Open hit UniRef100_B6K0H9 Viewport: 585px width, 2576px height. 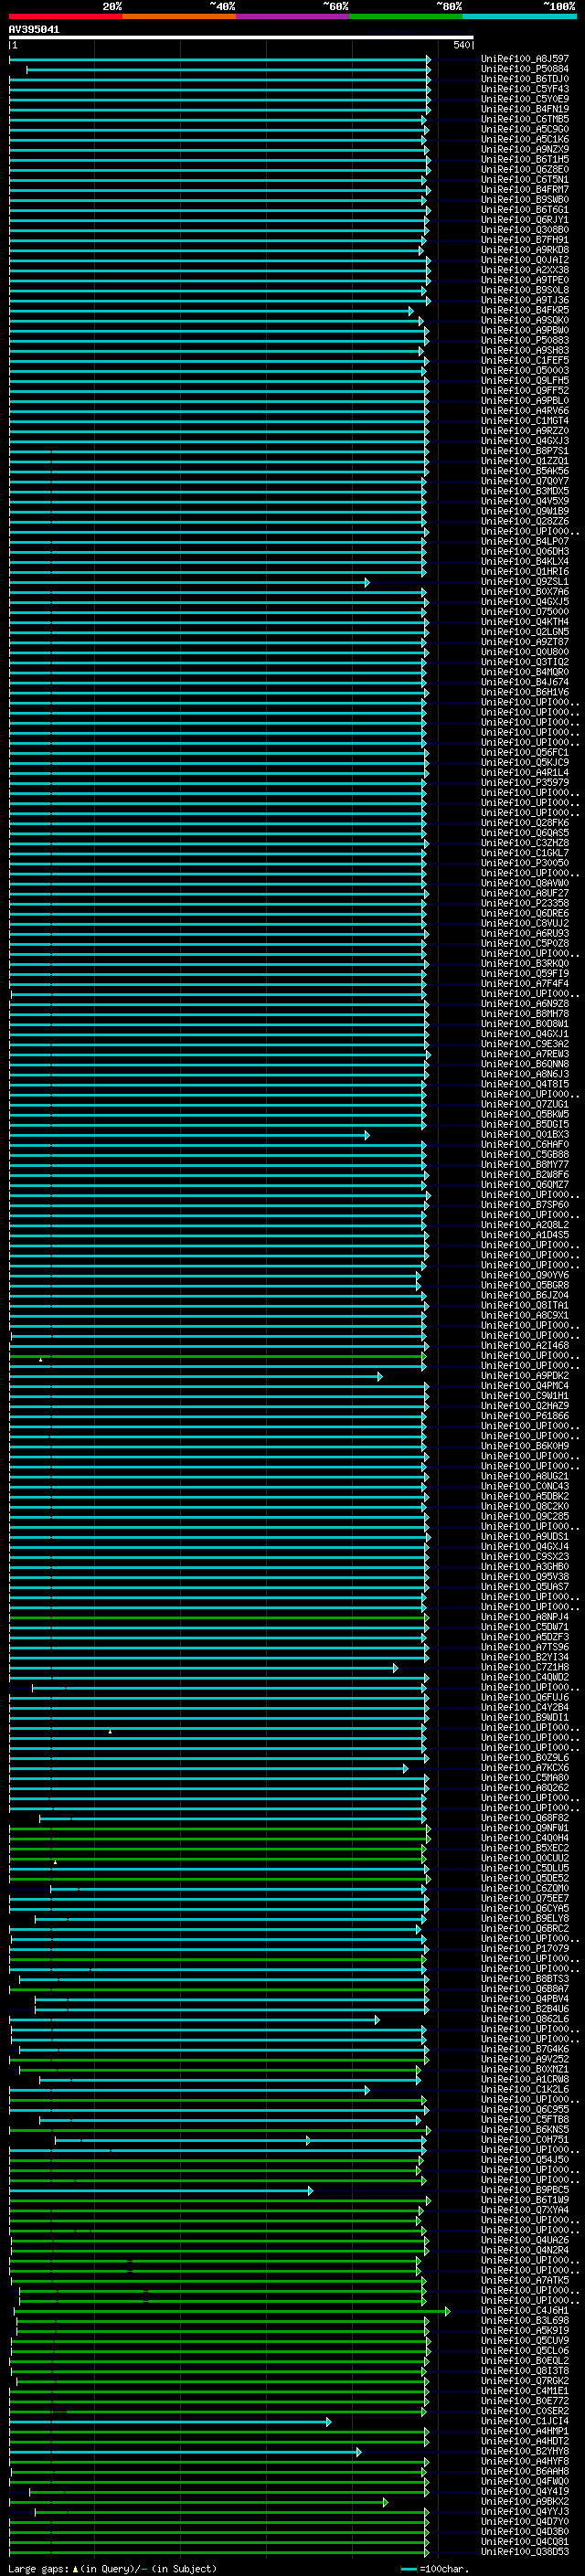[524, 1446]
